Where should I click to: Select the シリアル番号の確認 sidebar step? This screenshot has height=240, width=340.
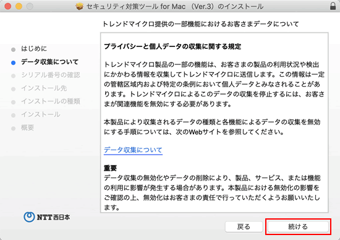(51, 75)
